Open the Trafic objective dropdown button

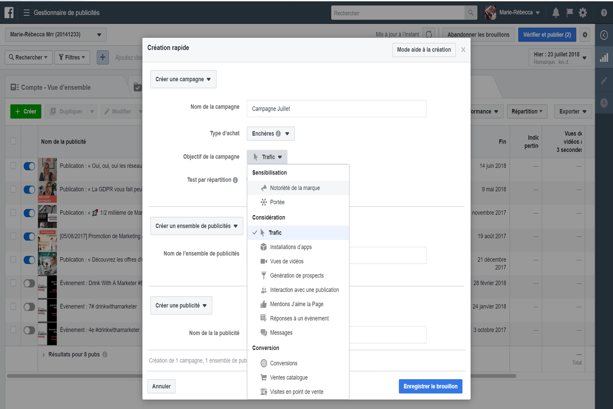coord(267,157)
